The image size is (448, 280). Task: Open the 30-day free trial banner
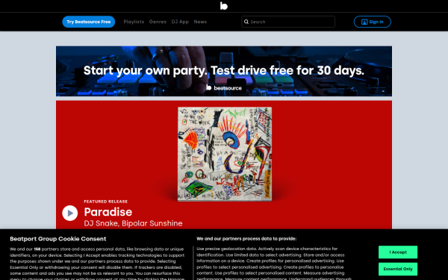pos(224,71)
